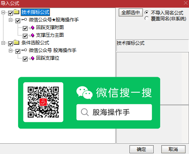Click the 股海操作手 search field

(x=114, y=112)
